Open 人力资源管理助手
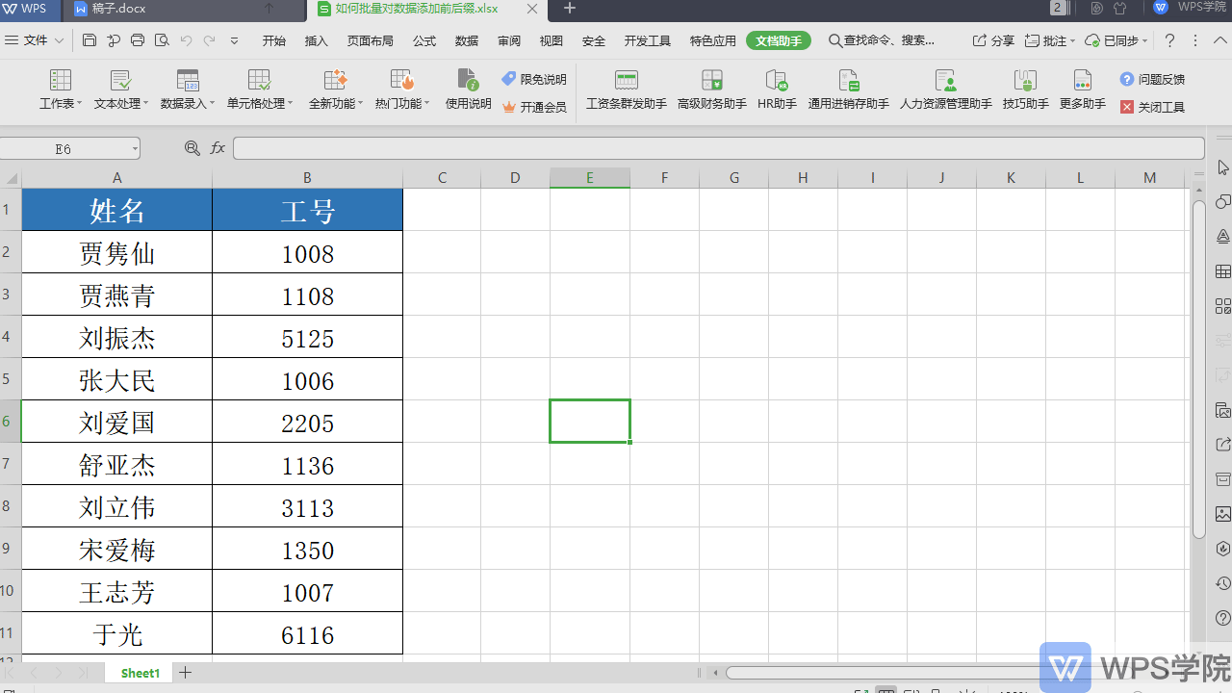 [945, 90]
